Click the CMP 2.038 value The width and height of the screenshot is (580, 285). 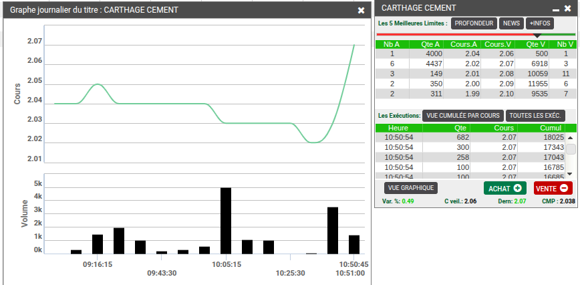567,201
